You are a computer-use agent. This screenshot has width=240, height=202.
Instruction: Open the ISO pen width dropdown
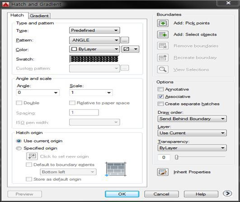point(94,122)
